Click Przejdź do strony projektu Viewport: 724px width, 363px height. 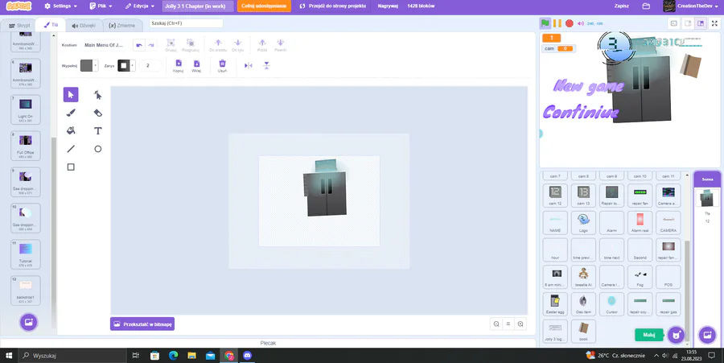[332, 6]
